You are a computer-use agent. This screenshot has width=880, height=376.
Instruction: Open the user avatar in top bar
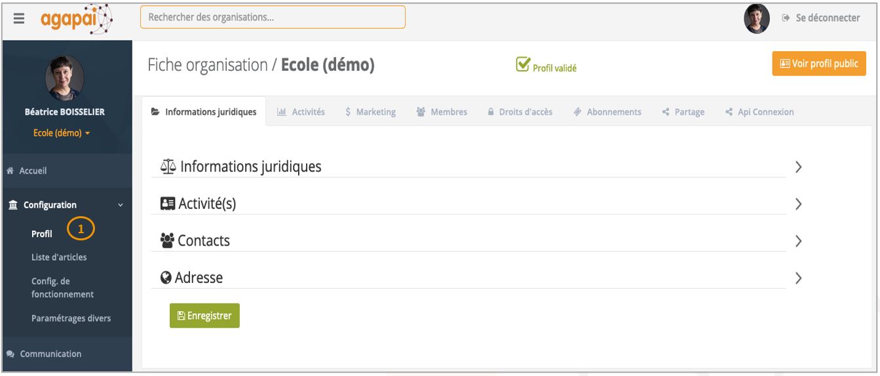pyautogui.click(x=757, y=18)
